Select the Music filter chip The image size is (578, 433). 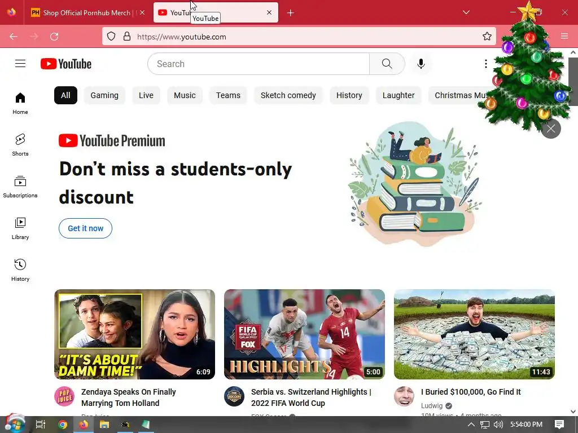(185, 95)
